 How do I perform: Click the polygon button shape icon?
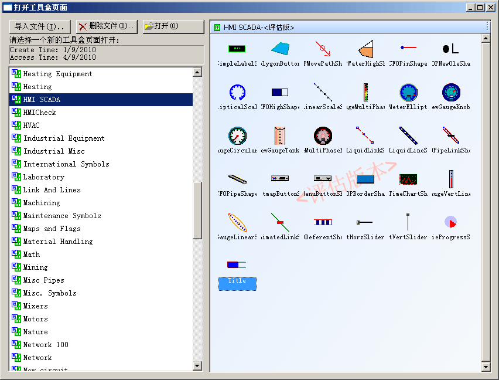[x=280, y=49]
